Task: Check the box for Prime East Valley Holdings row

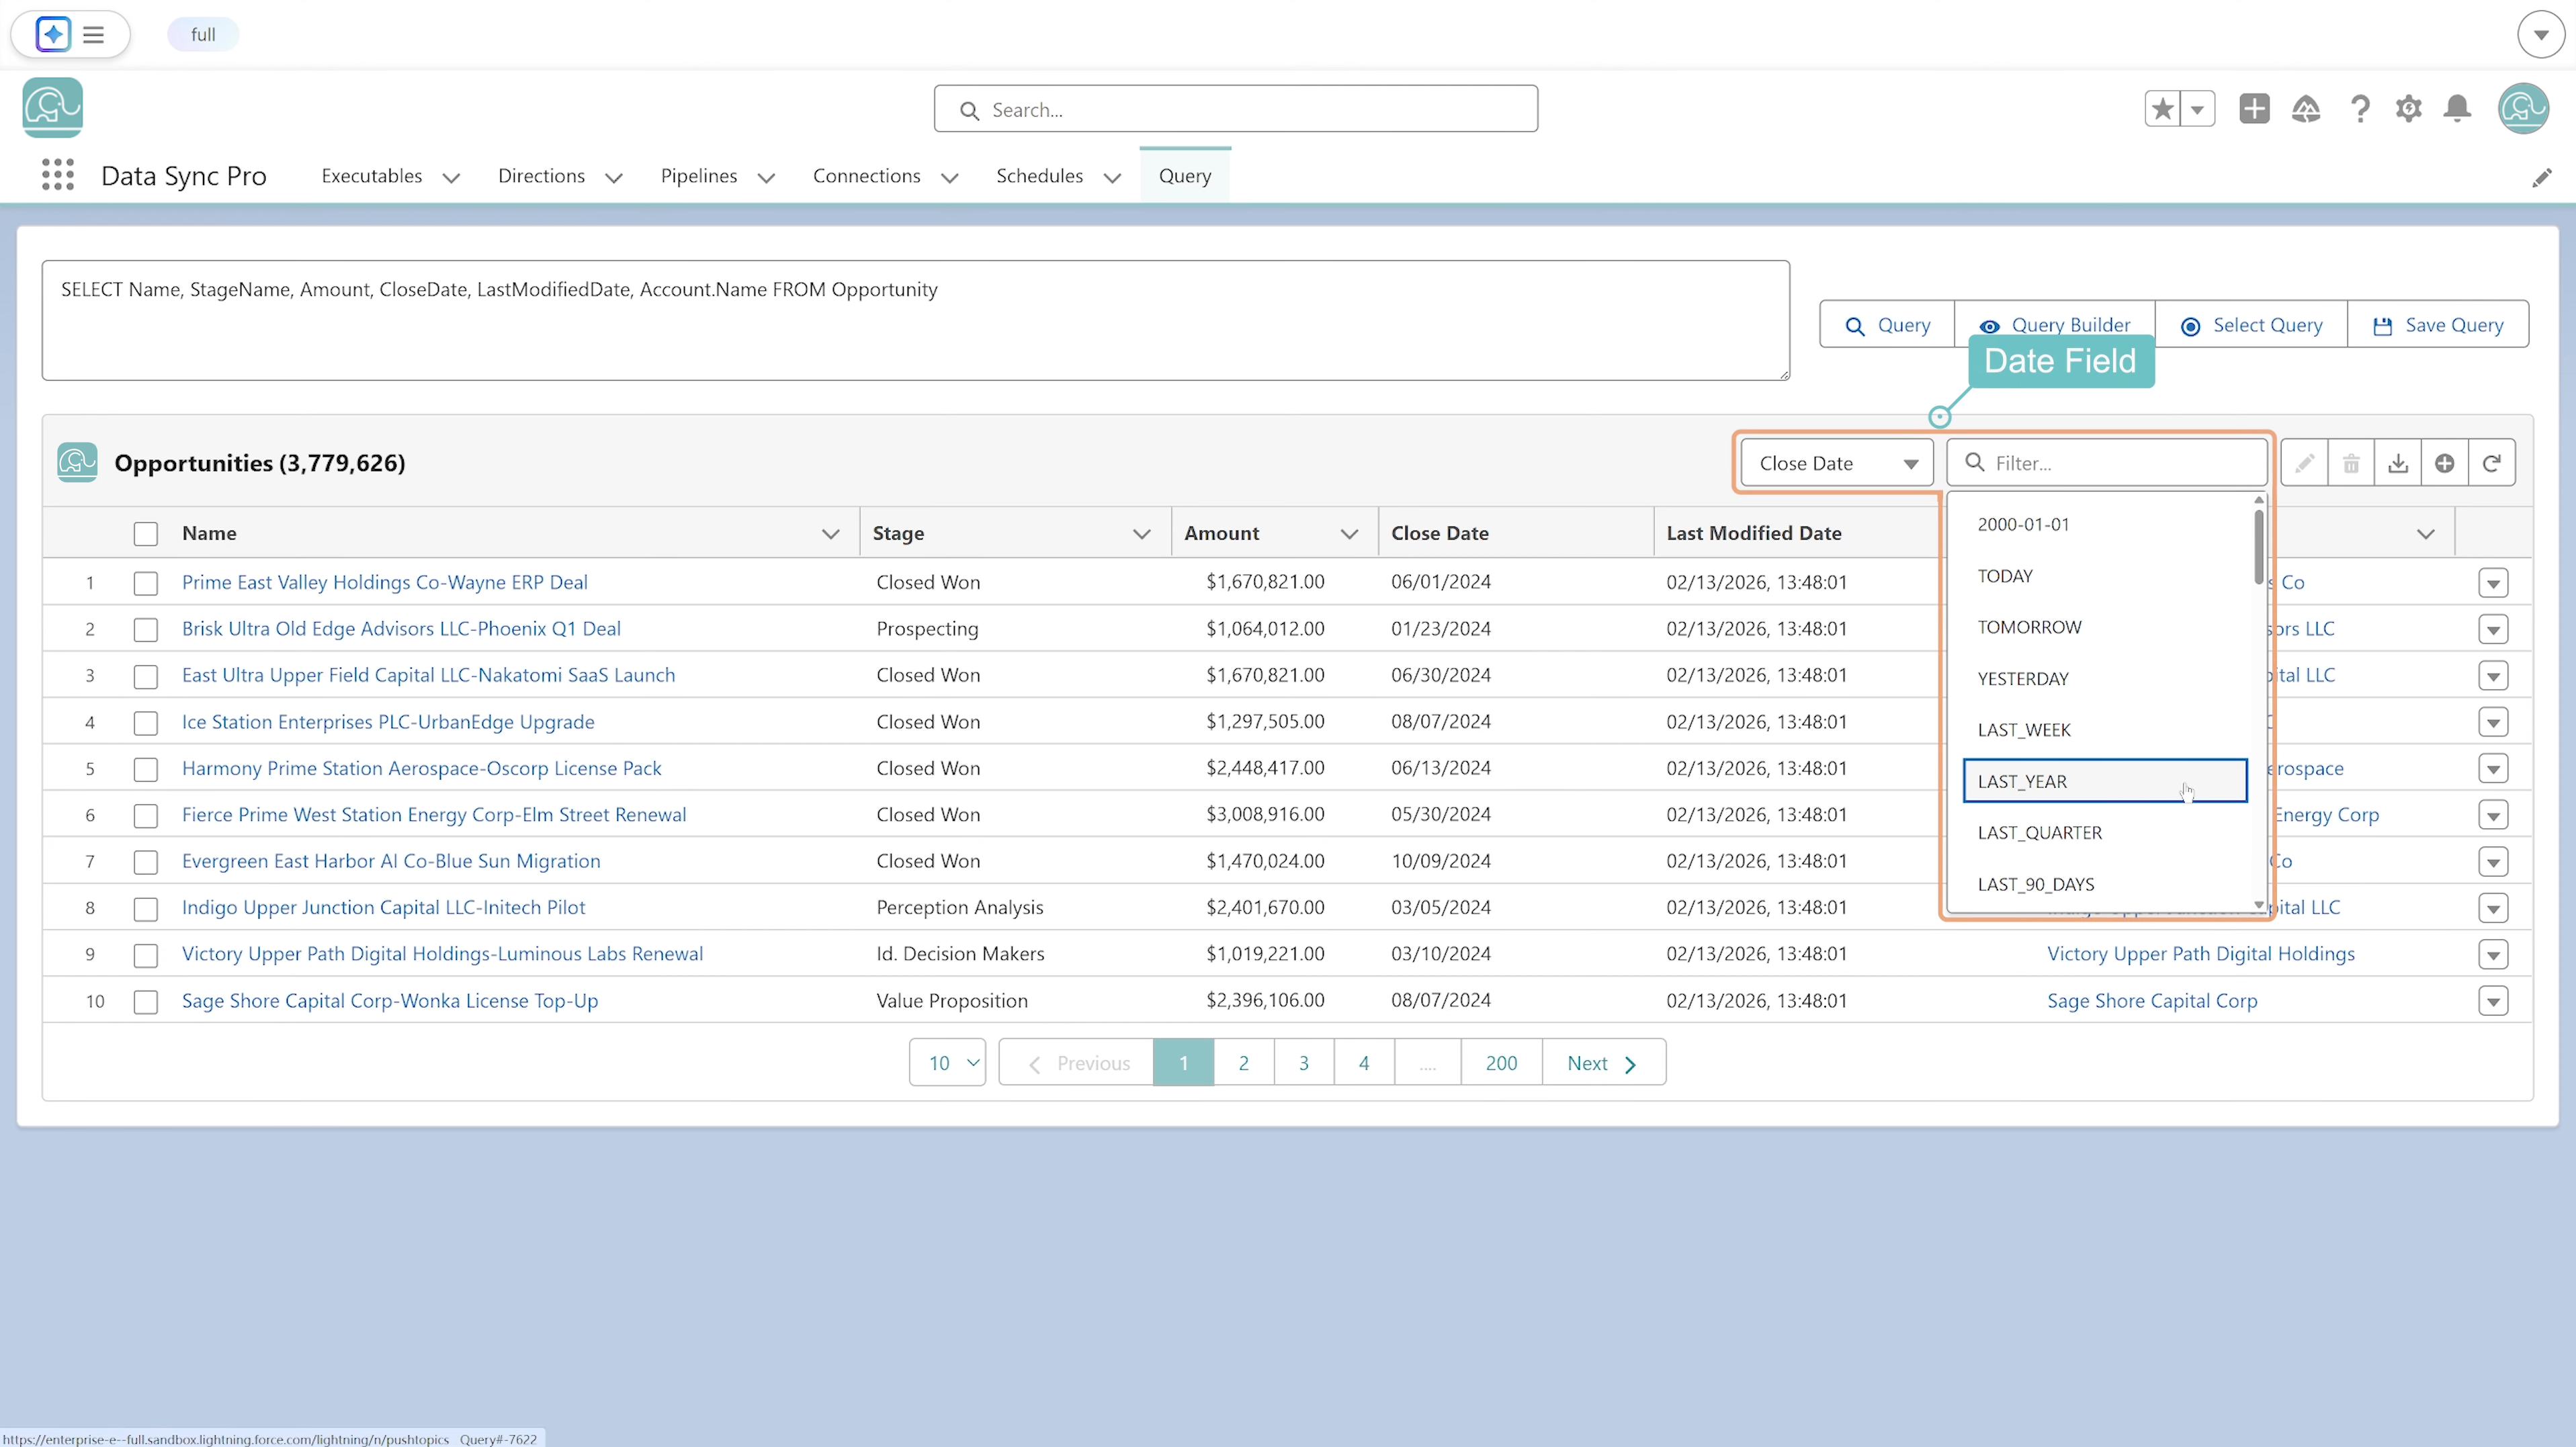Action: pos(146,583)
